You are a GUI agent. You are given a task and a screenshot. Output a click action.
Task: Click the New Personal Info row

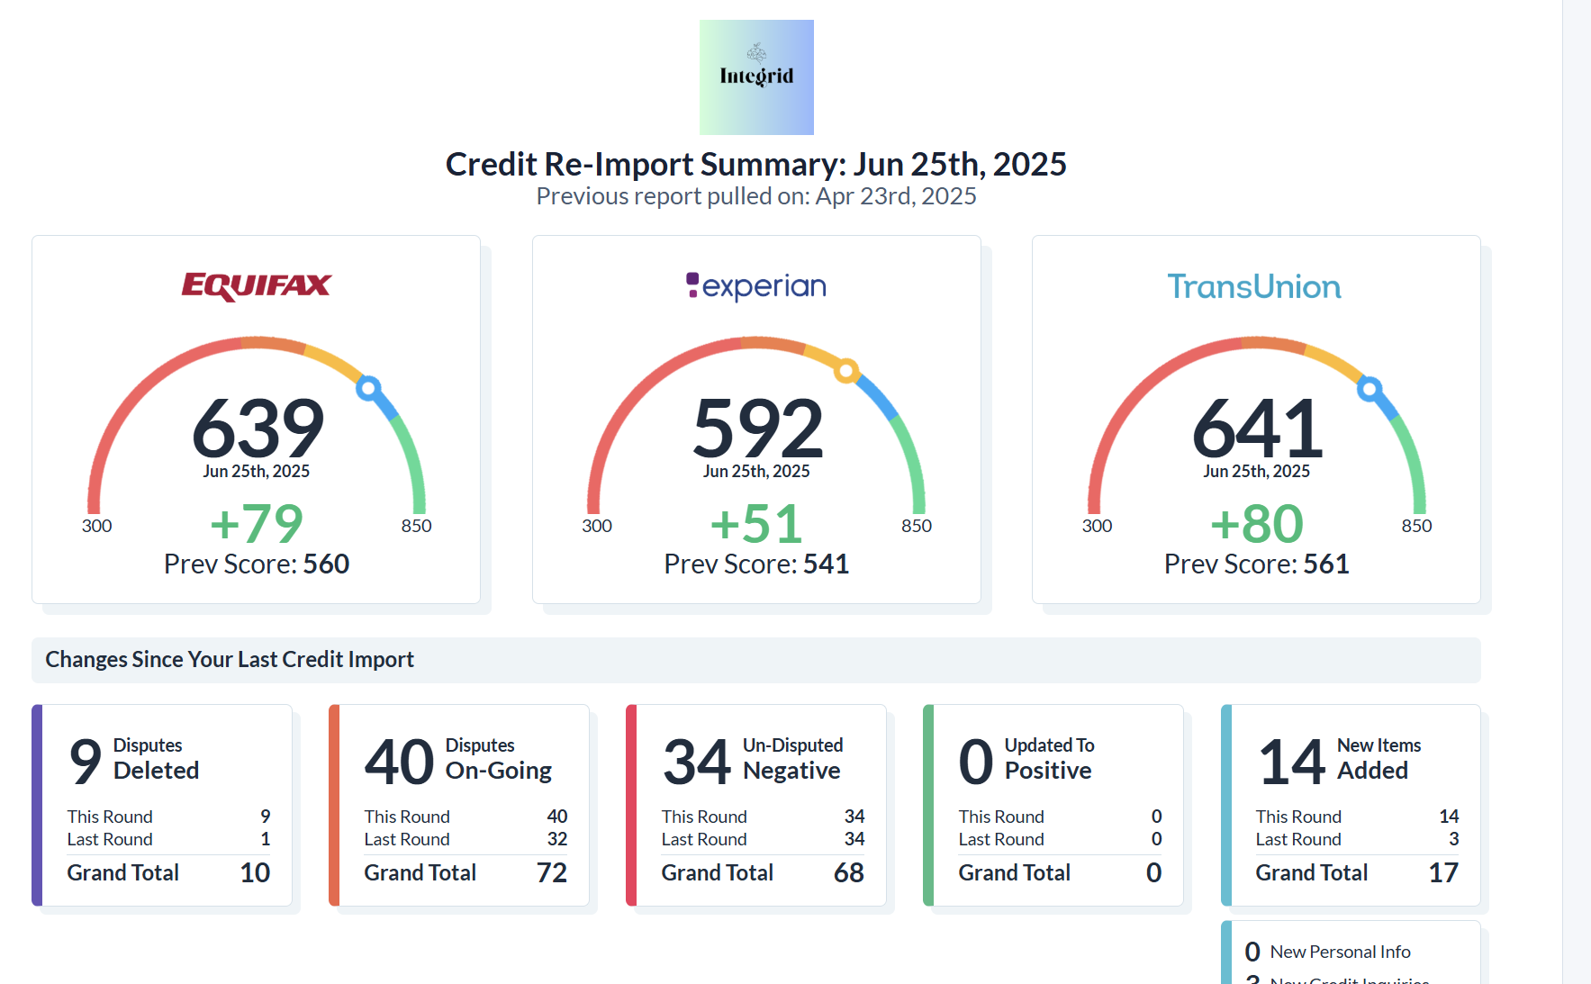click(1339, 952)
